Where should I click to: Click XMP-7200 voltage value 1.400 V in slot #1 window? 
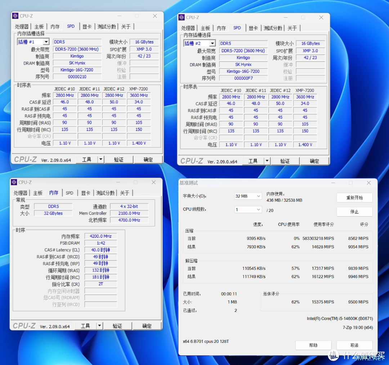[x=139, y=143]
